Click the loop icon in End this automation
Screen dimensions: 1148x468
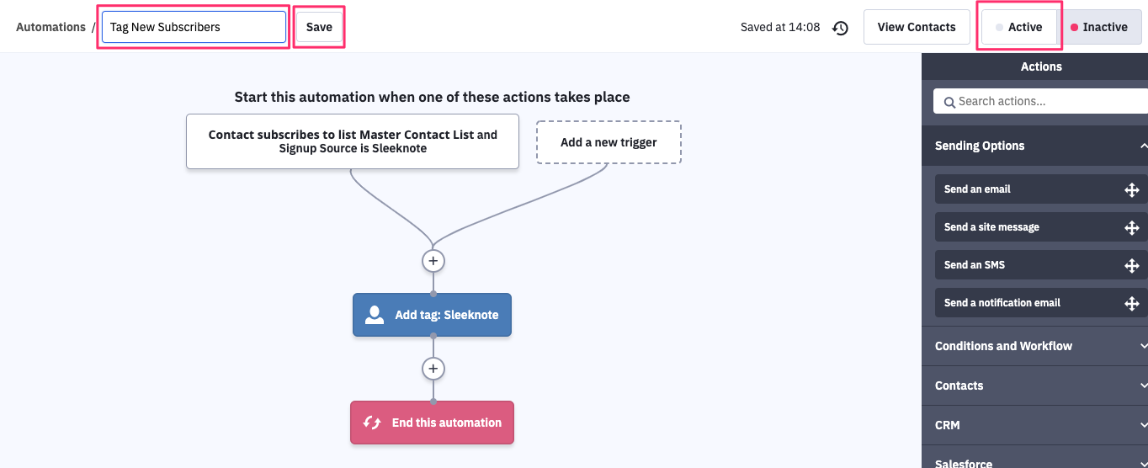pos(372,423)
